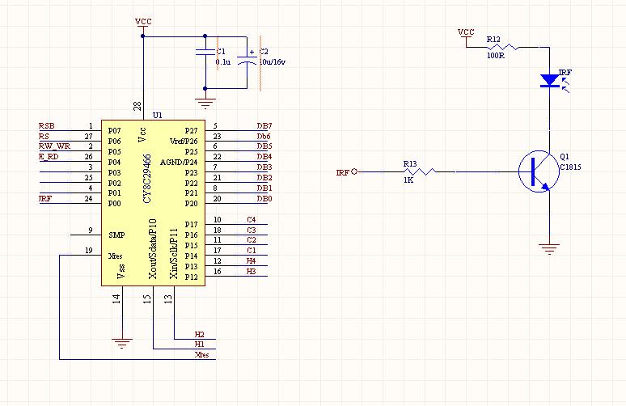This screenshot has height=406, width=626.
Task: Click the H3 net label at pin 16
Action: 251,272
